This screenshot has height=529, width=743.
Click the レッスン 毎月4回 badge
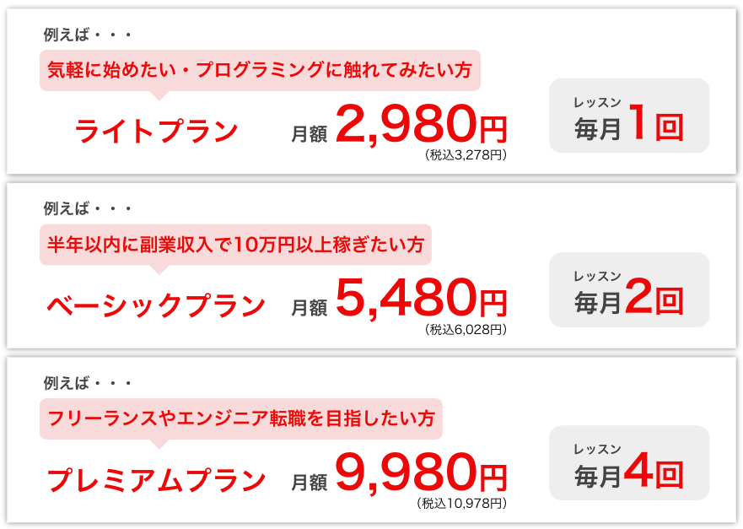(x=628, y=463)
